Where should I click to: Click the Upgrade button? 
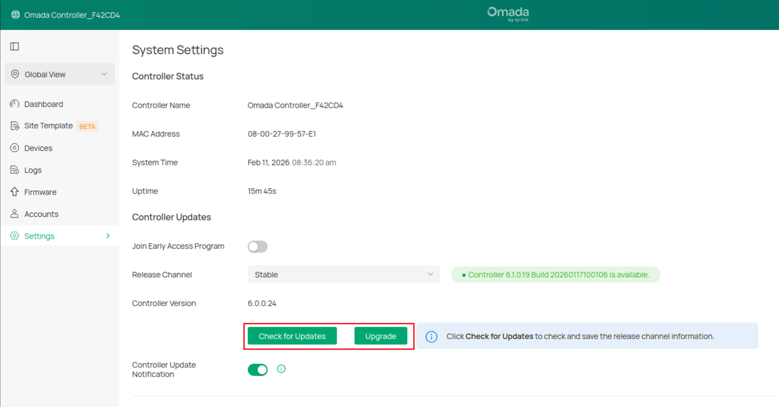[x=380, y=336]
